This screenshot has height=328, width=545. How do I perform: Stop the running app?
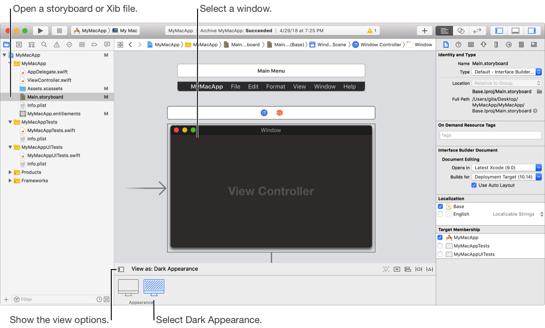(x=59, y=31)
